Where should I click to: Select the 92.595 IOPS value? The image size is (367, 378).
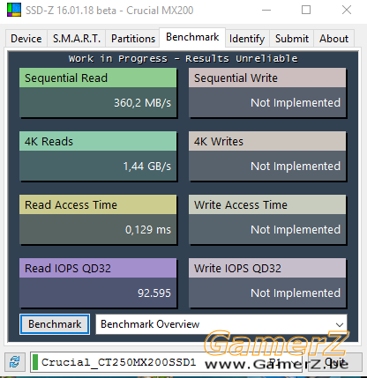[x=154, y=293]
